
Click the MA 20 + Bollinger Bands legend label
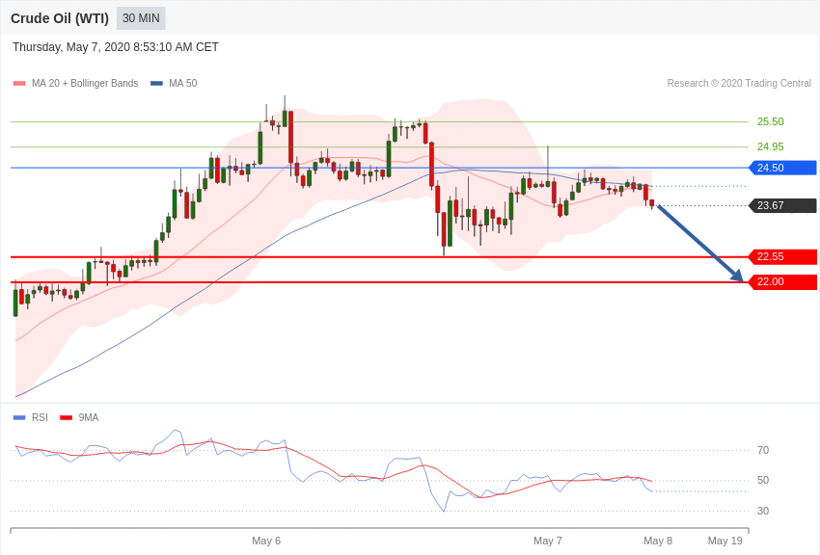click(x=85, y=84)
